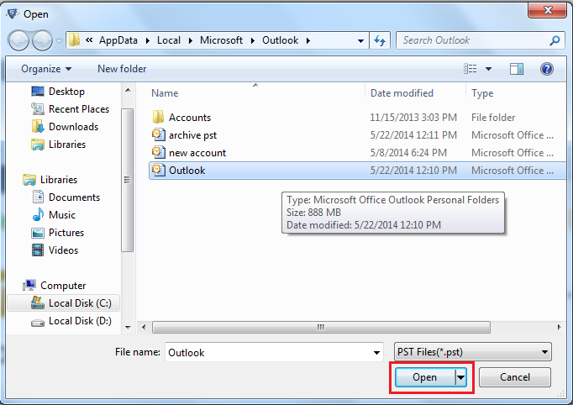Image resolution: width=573 pixels, height=405 pixels.
Task: Click the navigation pane vertical scrollbar thumb
Action: [127, 180]
